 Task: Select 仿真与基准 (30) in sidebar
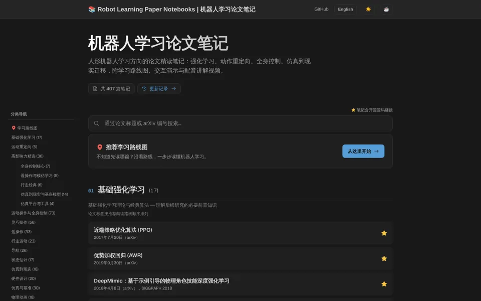(26, 288)
